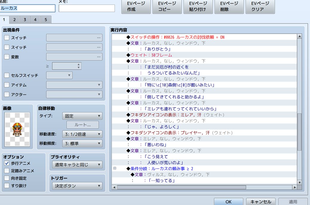The image size is (310, 205).
Task: Enable the first スイッチ condition checkbox
Action: (x=7, y=38)
